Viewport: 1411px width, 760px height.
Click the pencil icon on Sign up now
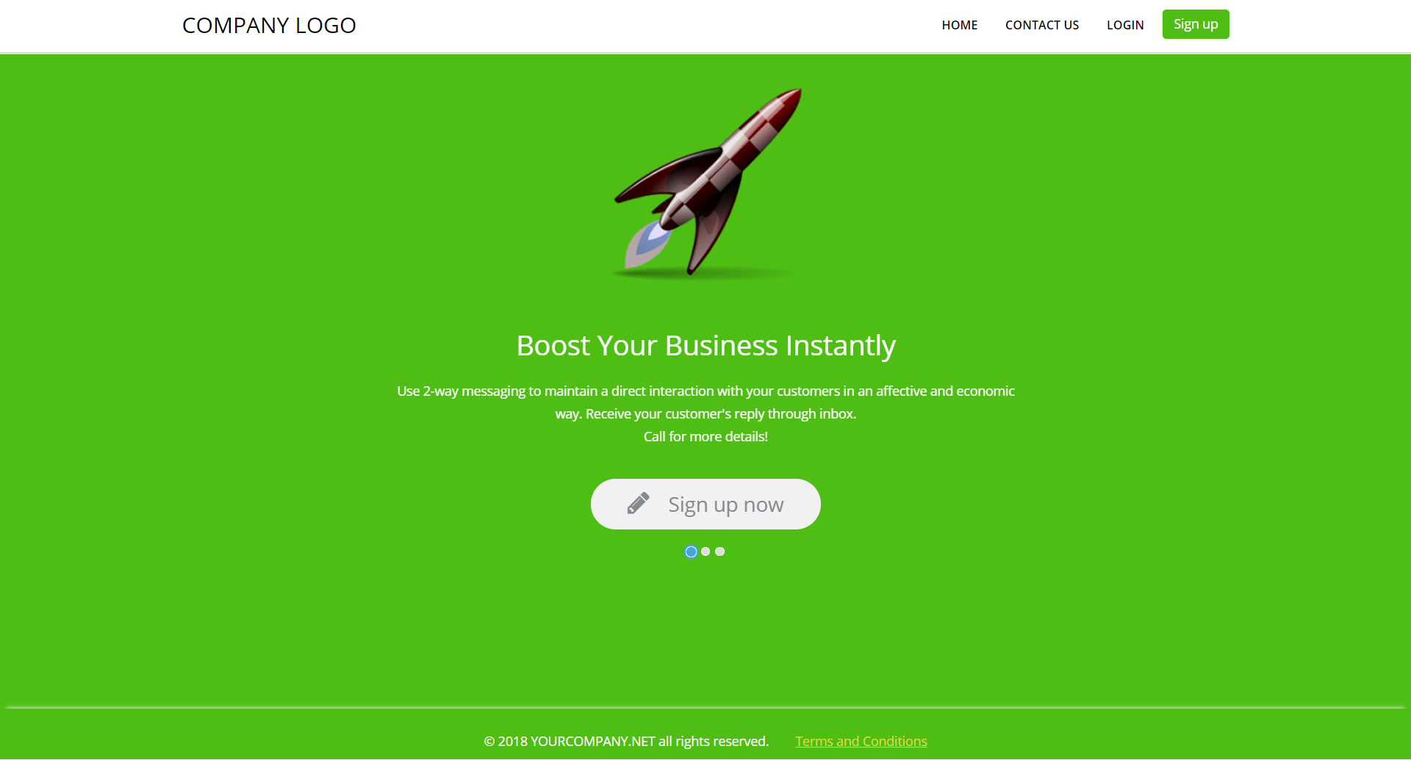[x=638, y=504]
